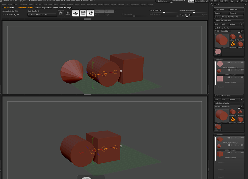Click the Tool palette hammer icon

click(x=212, y=4)
